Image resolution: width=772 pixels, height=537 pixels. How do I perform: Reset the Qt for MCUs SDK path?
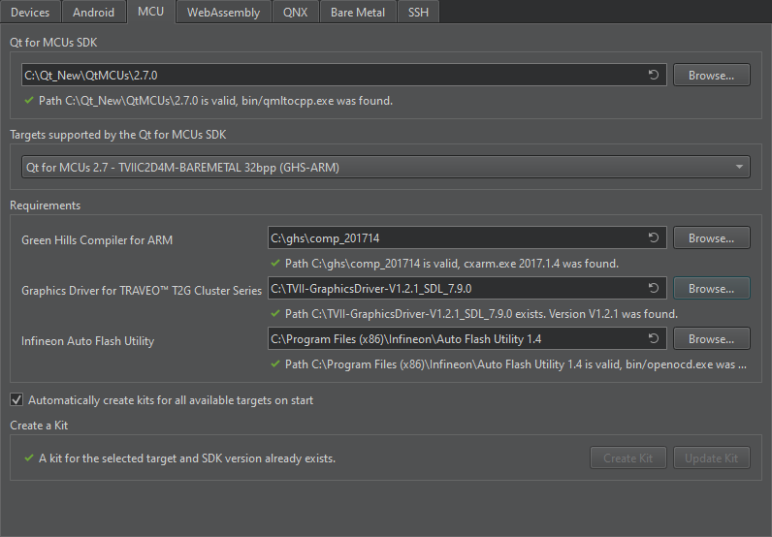(x=654, y=76)
